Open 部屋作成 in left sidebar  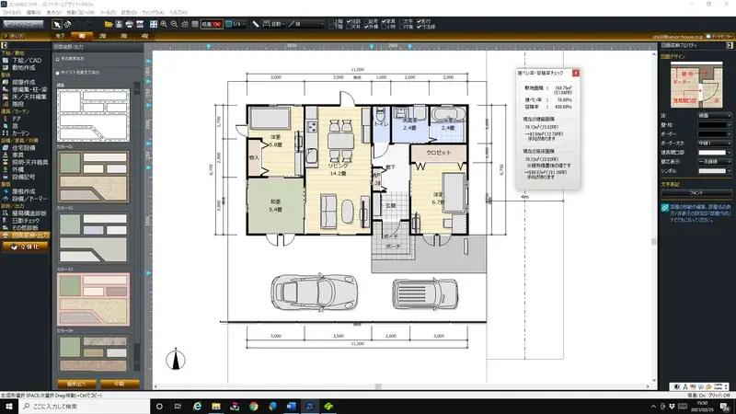tap(24, 82)
